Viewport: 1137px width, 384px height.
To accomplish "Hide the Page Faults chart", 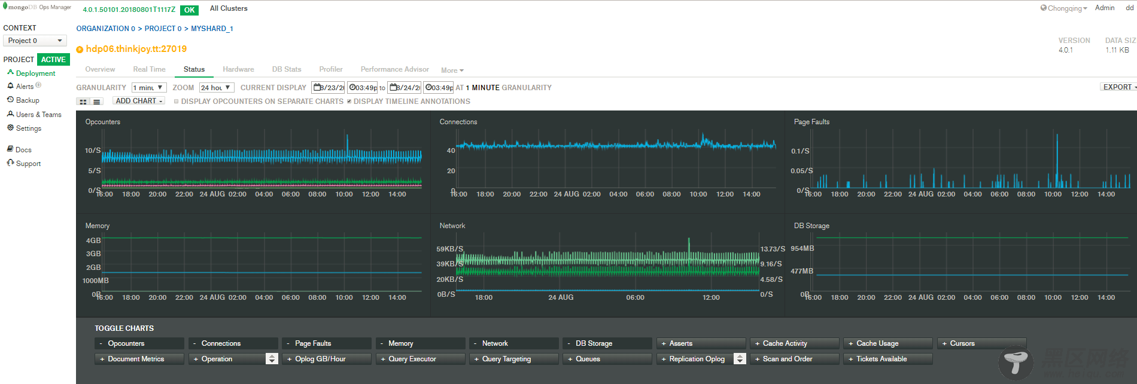I will coord(327,343).
